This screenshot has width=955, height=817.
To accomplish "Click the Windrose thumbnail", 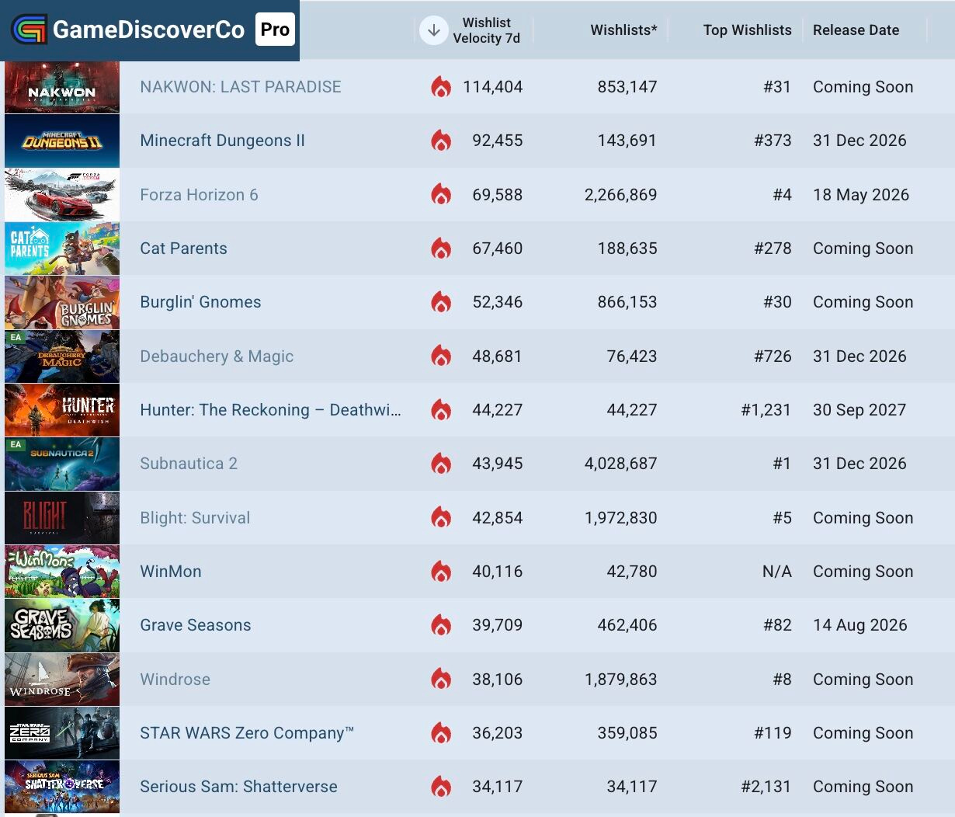I will click(x=62, y=680).
